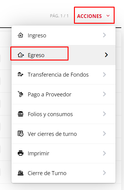
Task: Expand the Ingreso submenu chevron
Action: (x=105, y=35)
